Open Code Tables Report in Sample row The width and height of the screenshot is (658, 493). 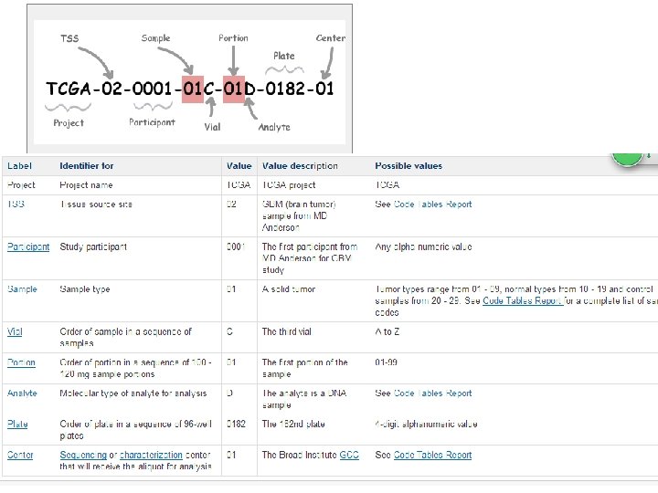coord(523,300)
